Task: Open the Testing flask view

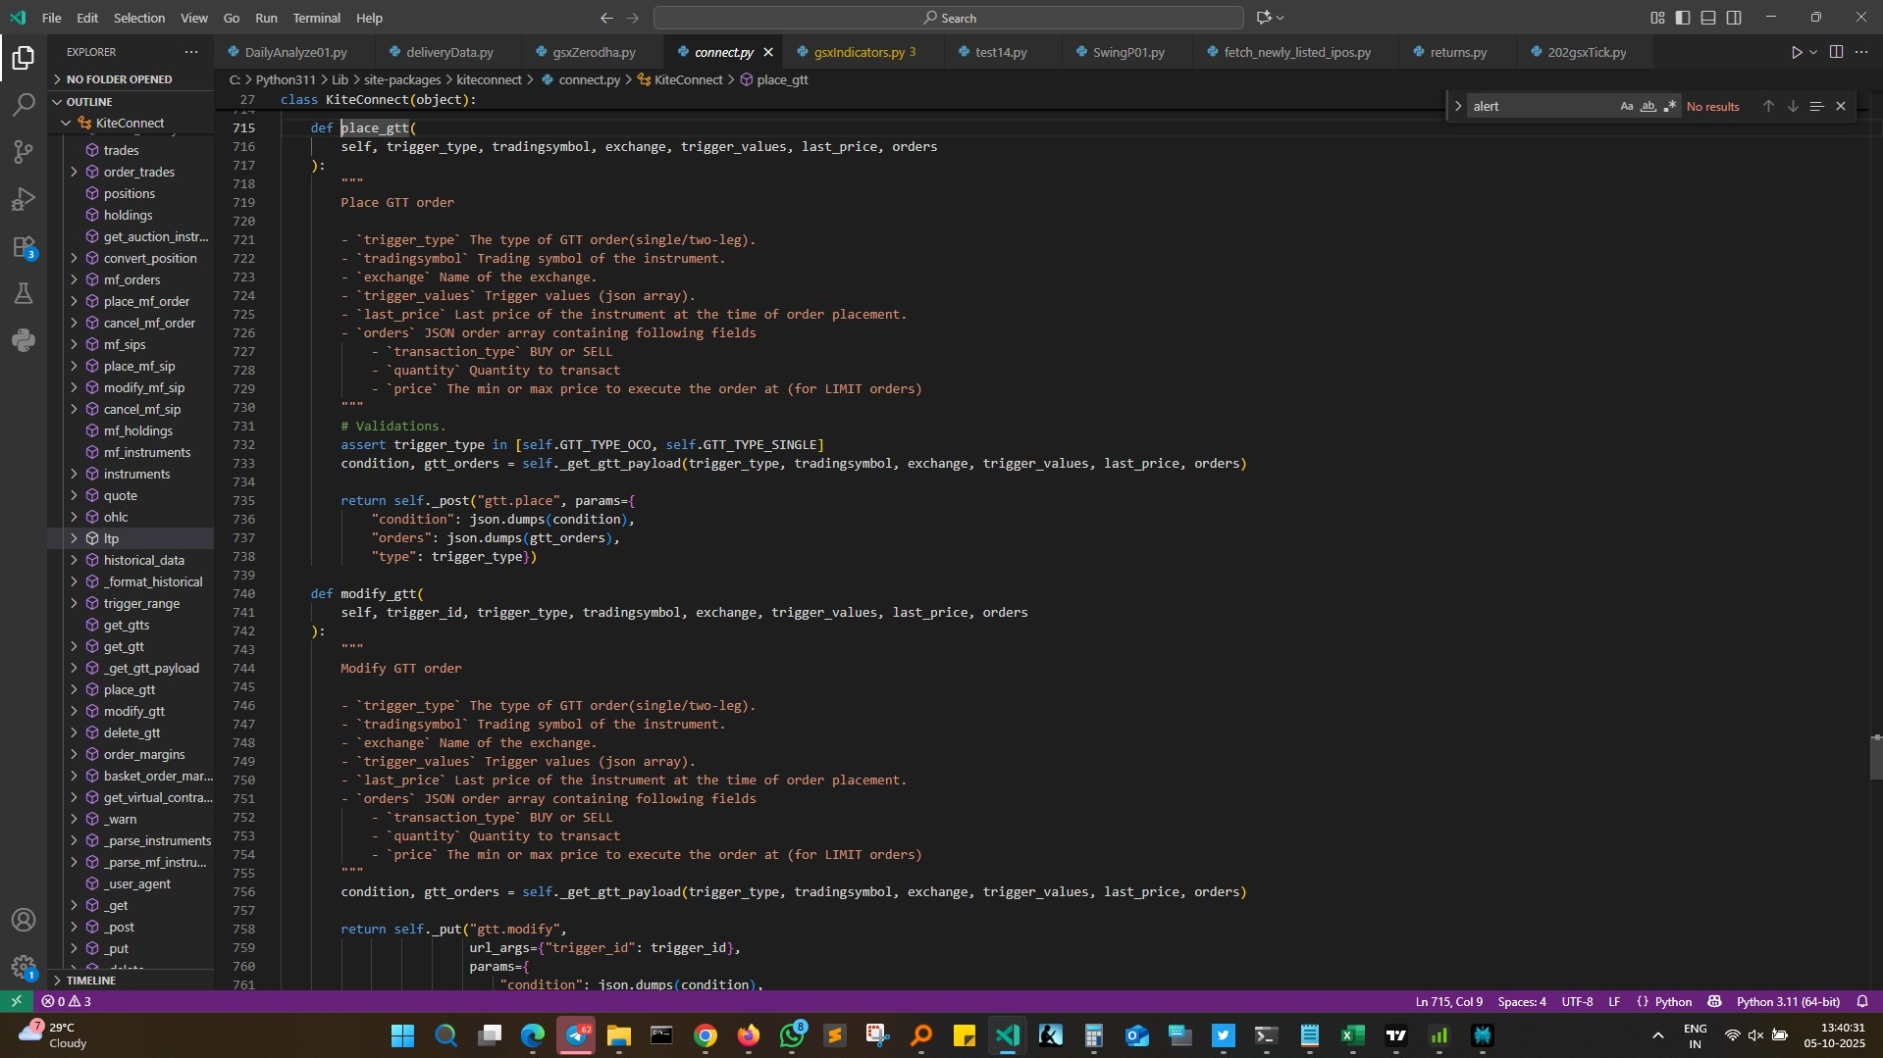Action: click(24, 293)
